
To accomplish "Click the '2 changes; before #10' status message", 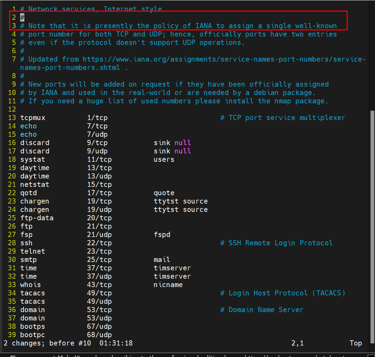I will coord(47,343).
